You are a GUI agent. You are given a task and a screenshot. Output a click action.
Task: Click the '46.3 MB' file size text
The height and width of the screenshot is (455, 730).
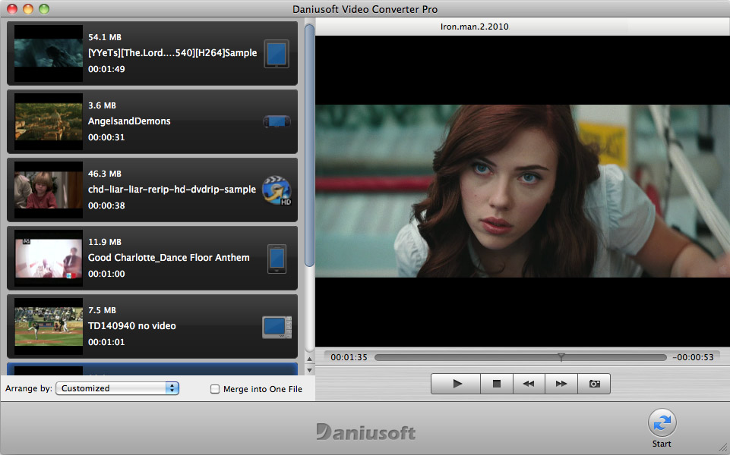pos(105,174)
